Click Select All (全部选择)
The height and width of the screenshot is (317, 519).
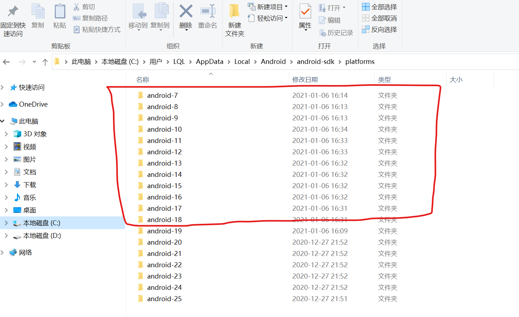380,7
